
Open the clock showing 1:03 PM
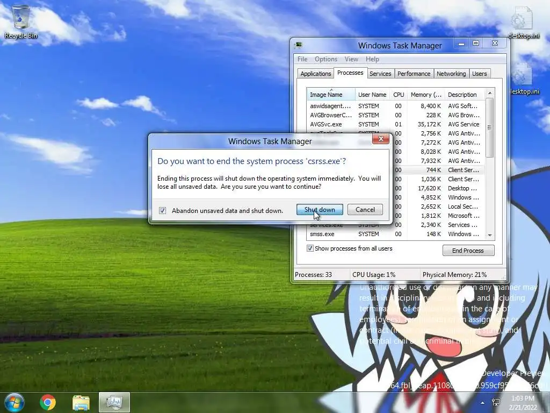[523, 403]
